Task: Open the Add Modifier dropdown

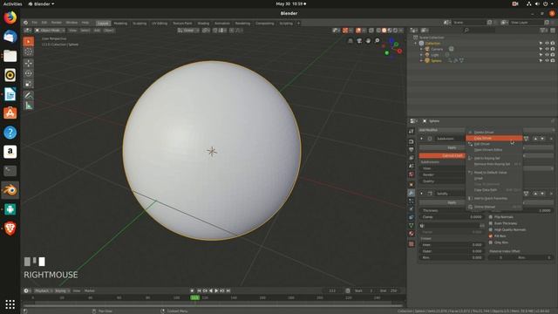Action: click(x=442, y=130)
